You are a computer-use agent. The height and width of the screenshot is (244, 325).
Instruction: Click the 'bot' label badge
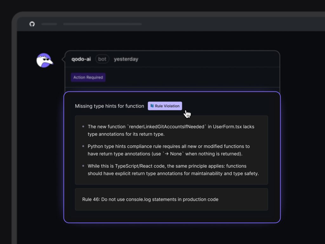pyautogui.click(x=102, y=59)
